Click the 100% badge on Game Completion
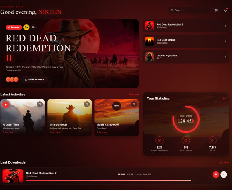 coord(117,106)
